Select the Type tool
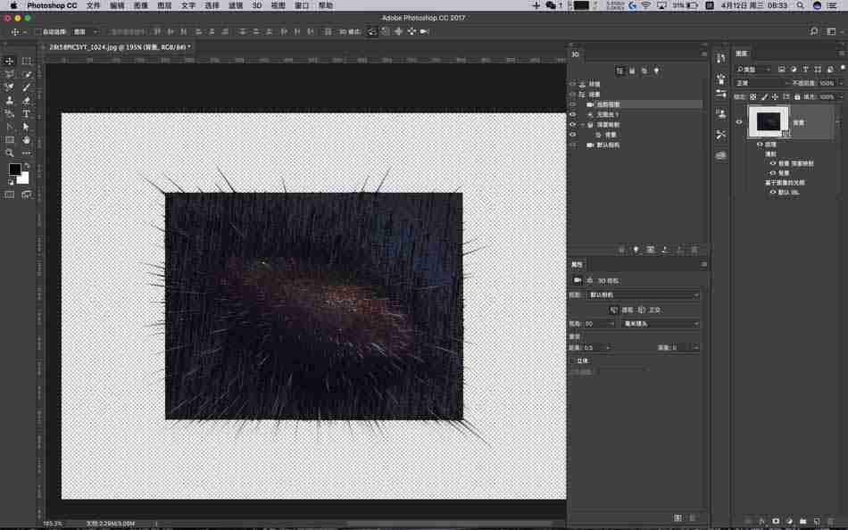The height and width of the screenshot is (530, 848). pos(27,114)
